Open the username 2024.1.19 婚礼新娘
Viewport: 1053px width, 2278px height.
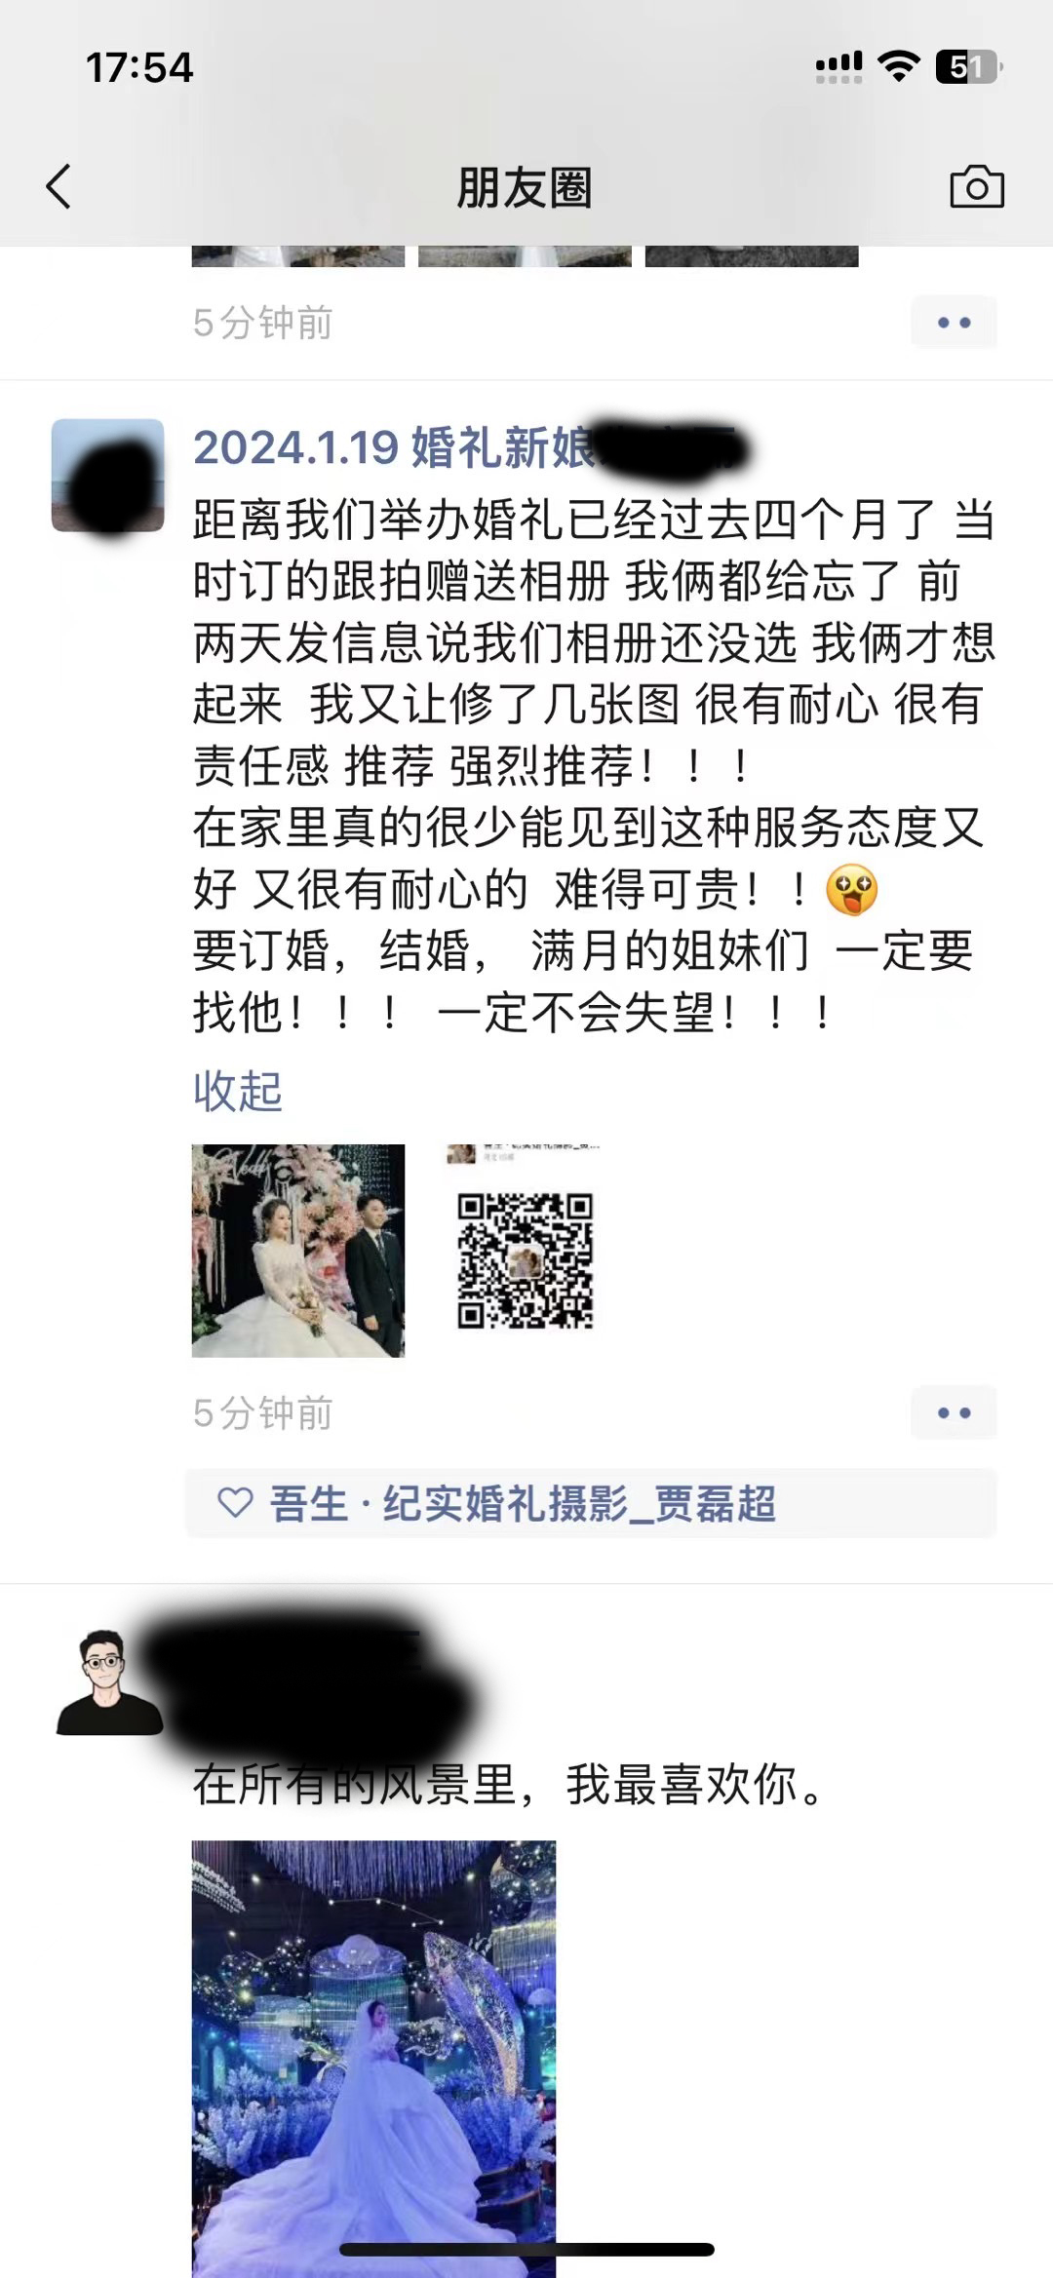click(395, 448)
